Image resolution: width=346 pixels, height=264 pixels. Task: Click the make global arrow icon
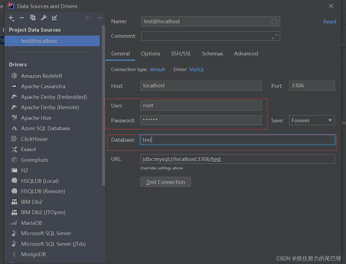pos(55,18)
